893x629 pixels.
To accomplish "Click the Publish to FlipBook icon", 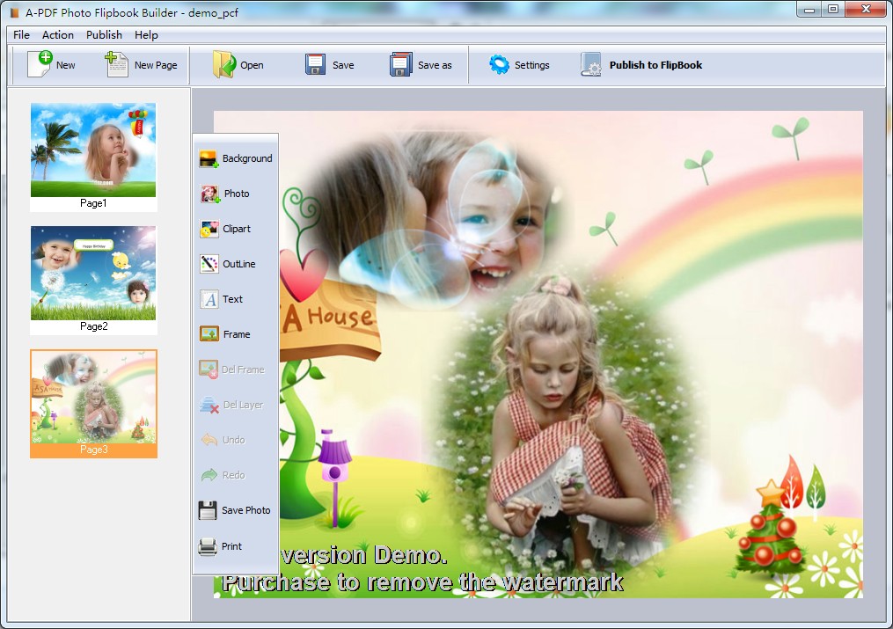I will 591,64.
